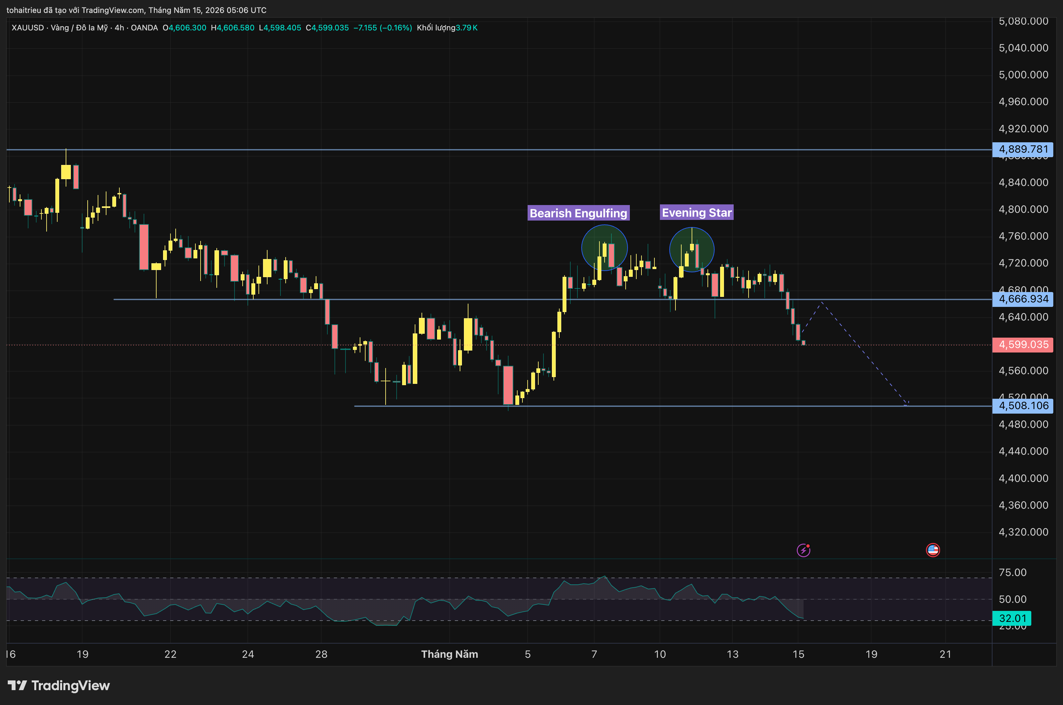1063x705 pixels.
Task: Click the XAUUSD symbol title
Action: 84,27
